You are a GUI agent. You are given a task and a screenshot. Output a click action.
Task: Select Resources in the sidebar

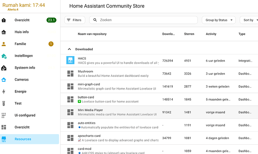coord(30,139)
